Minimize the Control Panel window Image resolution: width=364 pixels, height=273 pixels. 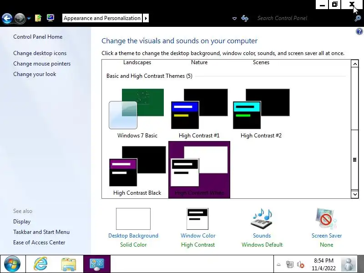coord(322,5)
